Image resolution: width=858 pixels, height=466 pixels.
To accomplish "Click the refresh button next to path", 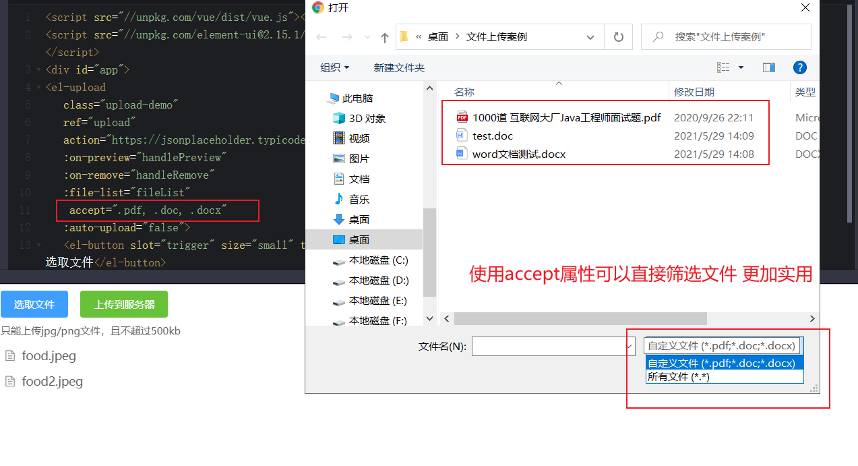I will tap(618, 37).
